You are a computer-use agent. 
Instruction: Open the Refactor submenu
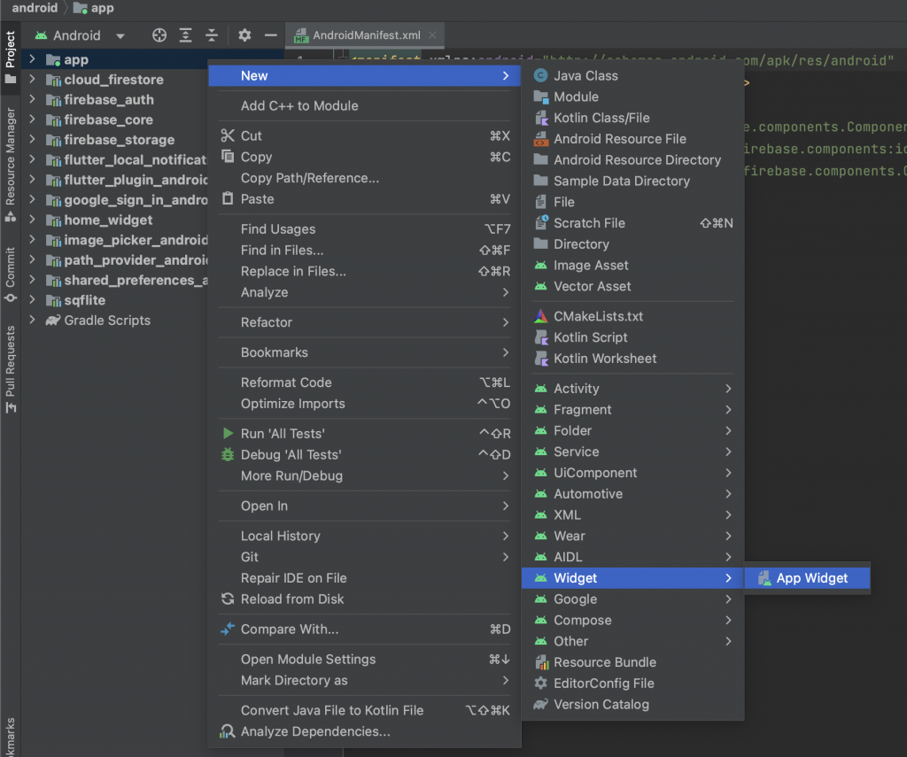coord(364,322)
